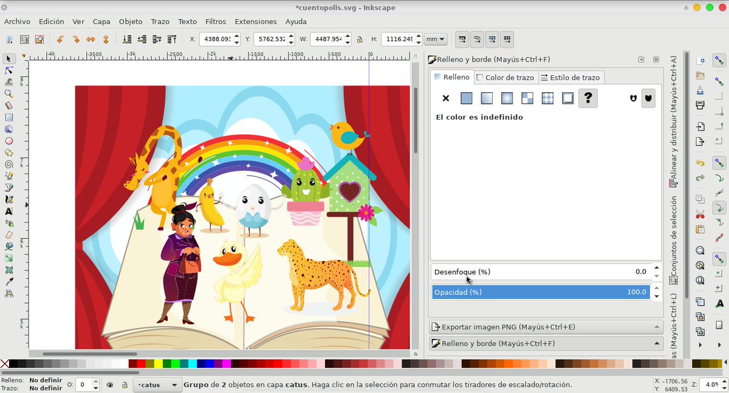Rotate selection 90° counter-clockwise
Image resolution: width=729 pixels, height=393 pixels.
click(60, 39)
